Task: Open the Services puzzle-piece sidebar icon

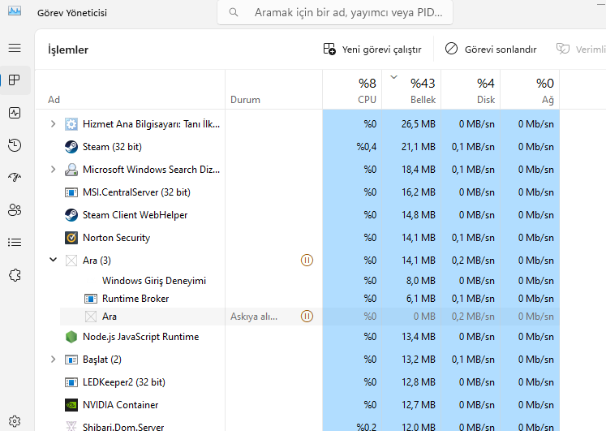Action: (x=15, y=275)
